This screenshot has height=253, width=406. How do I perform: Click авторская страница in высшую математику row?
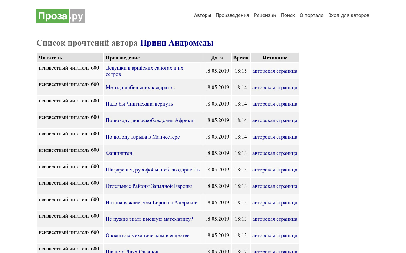pyautogui.click(x=275, y=219)
